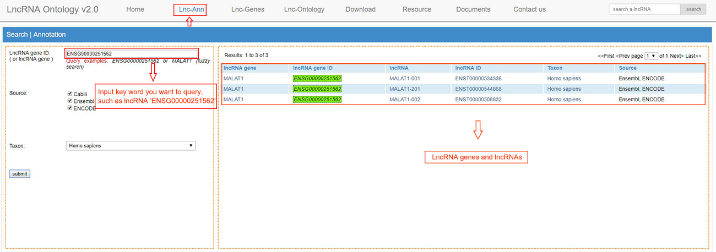This screenshot has height=252, width=716.
Task: Check the Cabili source checkbox
Action: click(x=69, y=94)
